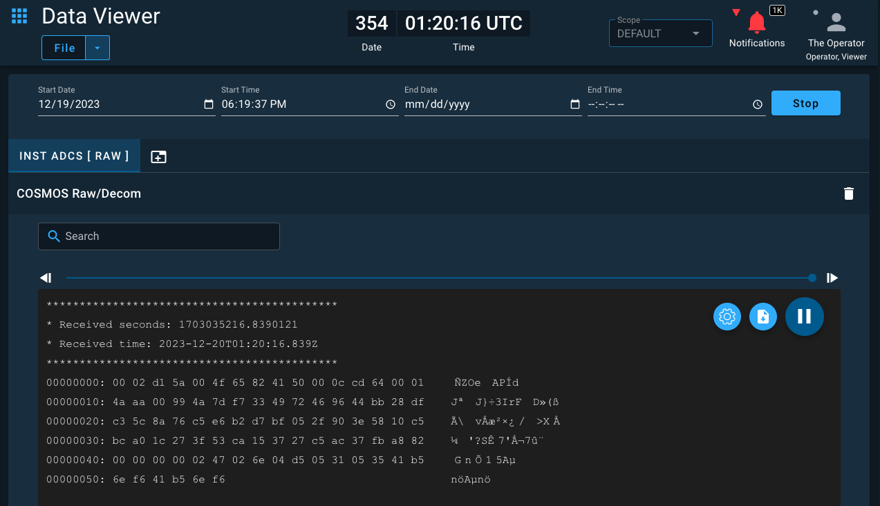The height and width of the screenshot is (506, 880).
Task: Open the Start Date calendar picker
Action: click(x=209, y=104)
